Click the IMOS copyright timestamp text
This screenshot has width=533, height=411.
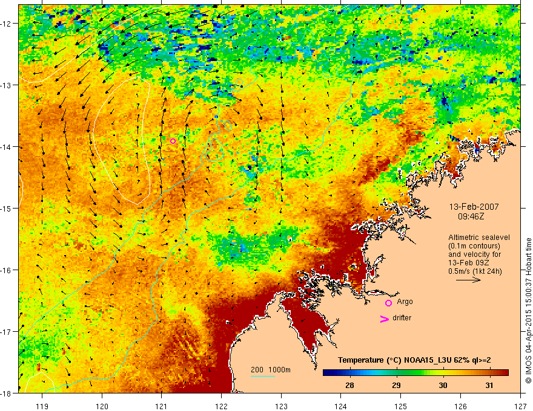tap(529, 311)
